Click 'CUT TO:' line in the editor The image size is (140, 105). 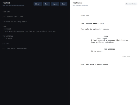(x=6, y=44)
